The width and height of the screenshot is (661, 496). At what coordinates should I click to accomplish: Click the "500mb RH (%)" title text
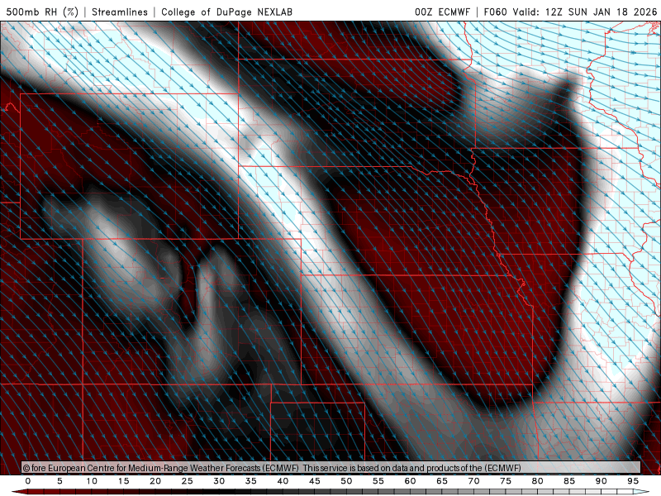coord(42,12)
